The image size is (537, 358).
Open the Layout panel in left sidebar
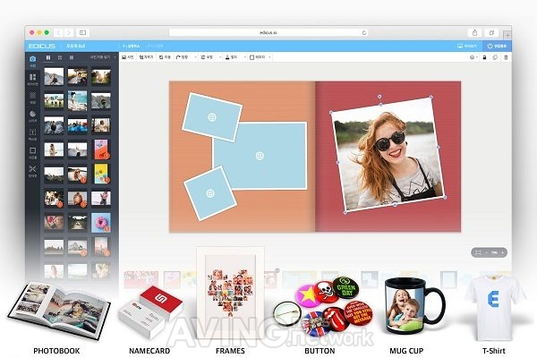[x=32, y=80]
